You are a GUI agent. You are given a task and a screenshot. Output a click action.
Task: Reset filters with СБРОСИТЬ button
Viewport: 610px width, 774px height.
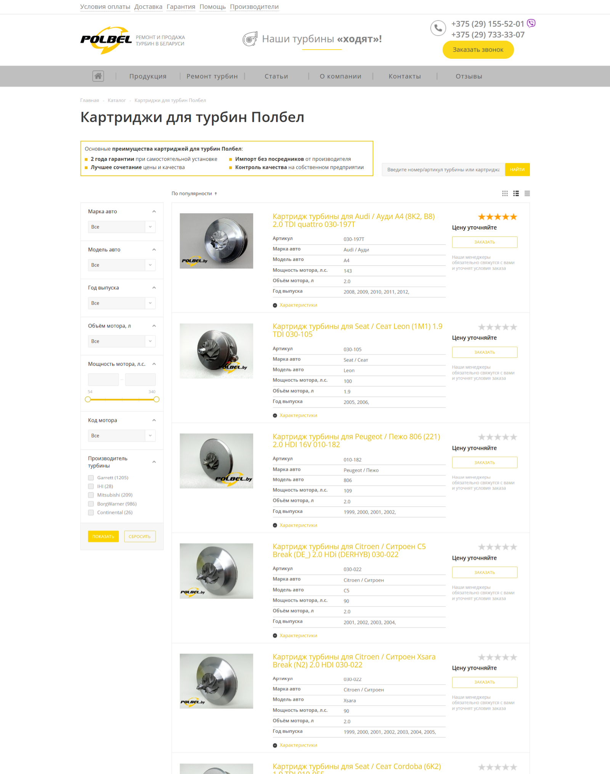(140, 536)
